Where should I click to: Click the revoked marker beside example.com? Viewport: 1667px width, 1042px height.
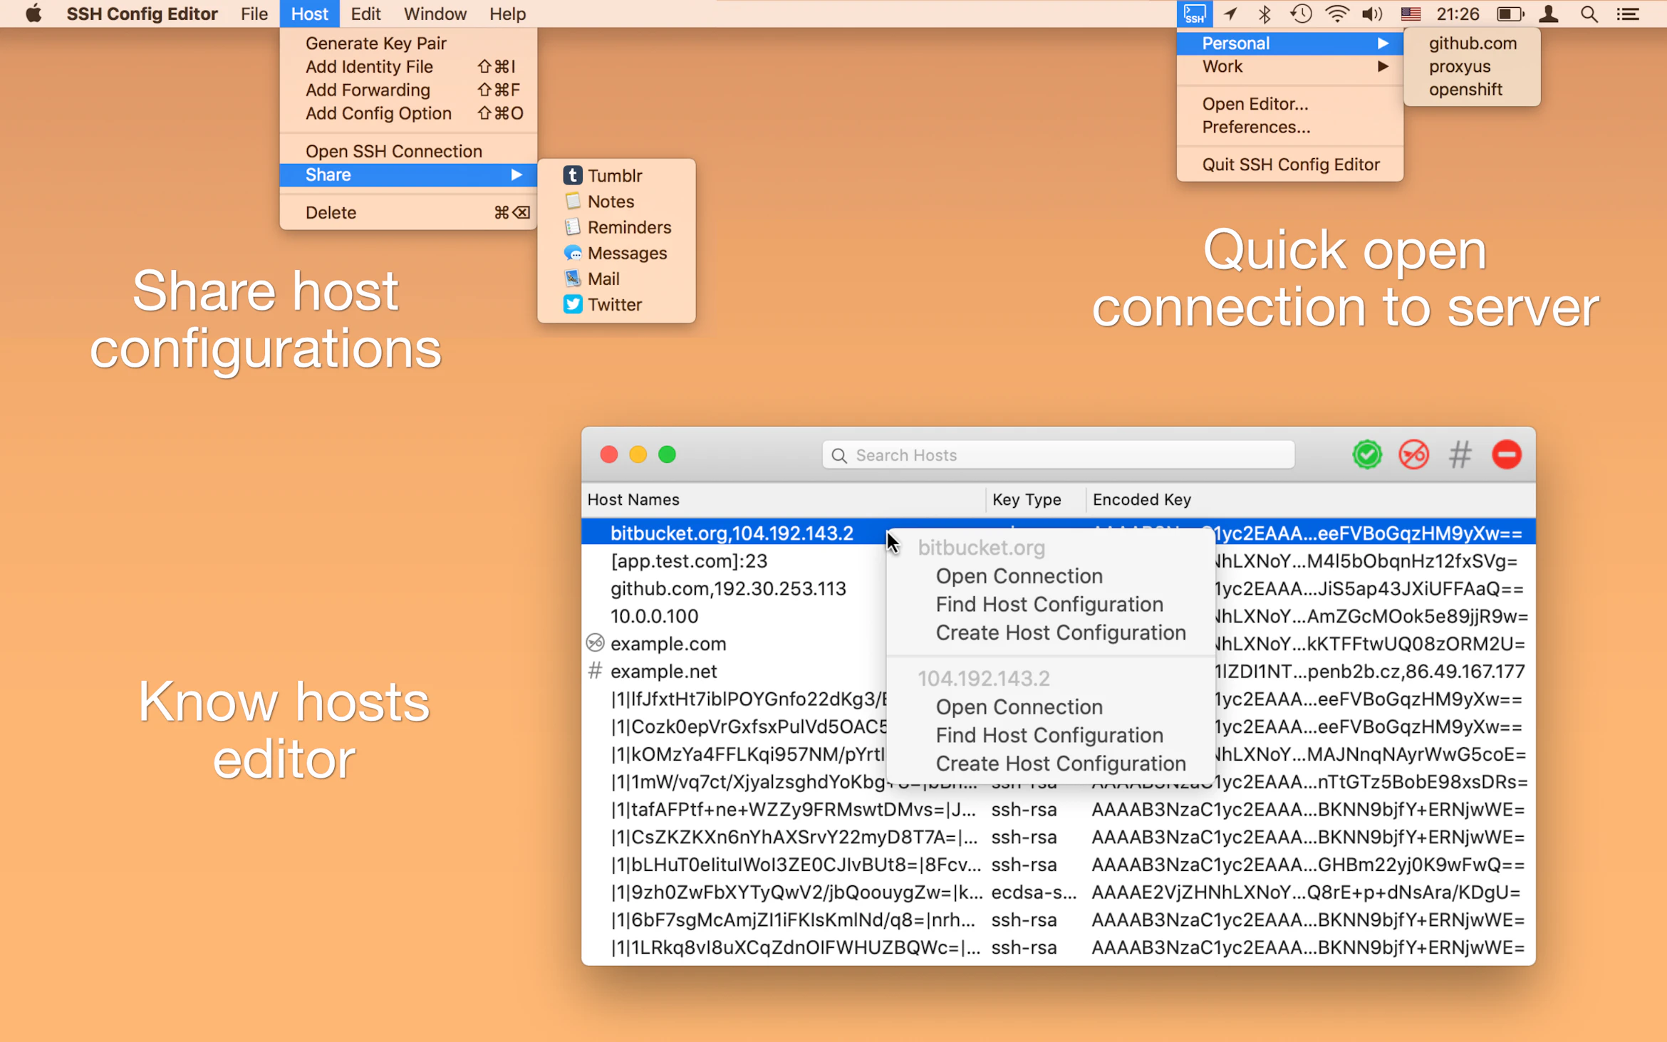(595, 643)
